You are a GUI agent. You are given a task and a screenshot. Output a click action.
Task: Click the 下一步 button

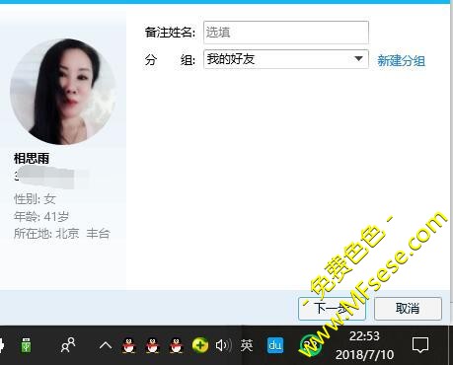[332, 309]
